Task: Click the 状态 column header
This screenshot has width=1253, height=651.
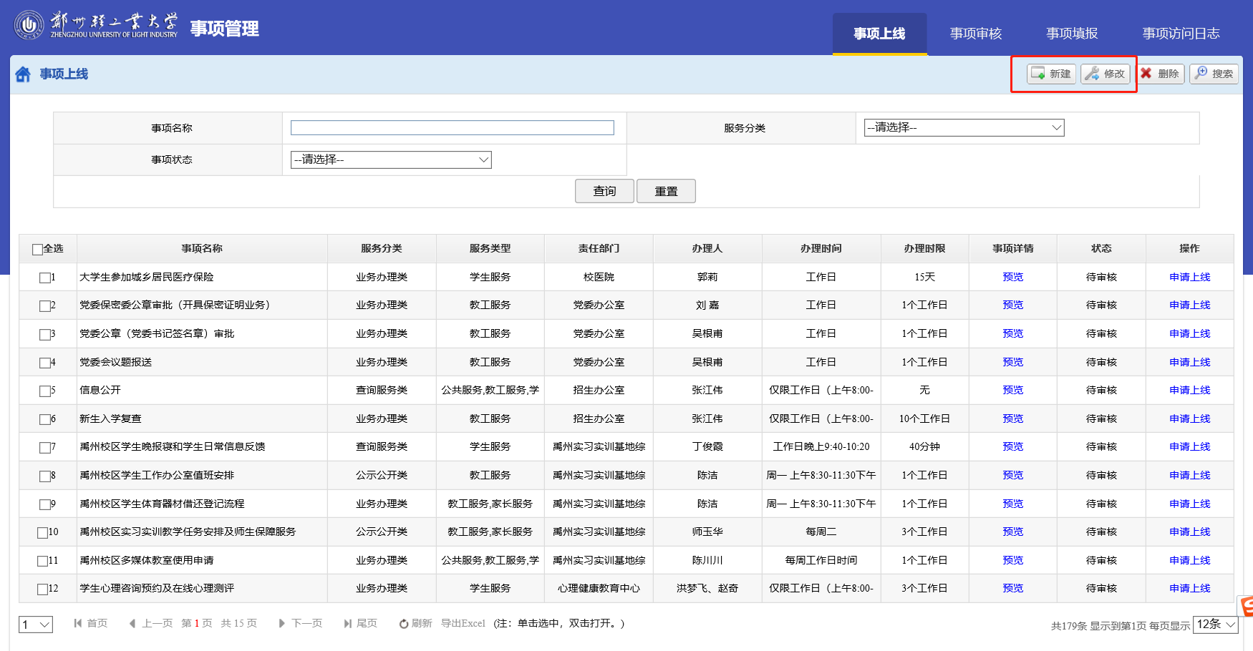Action: point(1101,248)
